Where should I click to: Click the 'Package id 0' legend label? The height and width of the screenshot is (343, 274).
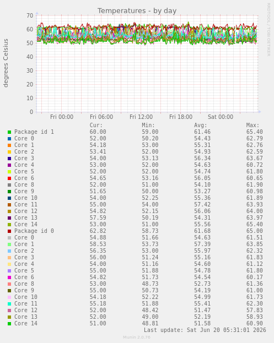coord(34,231)
